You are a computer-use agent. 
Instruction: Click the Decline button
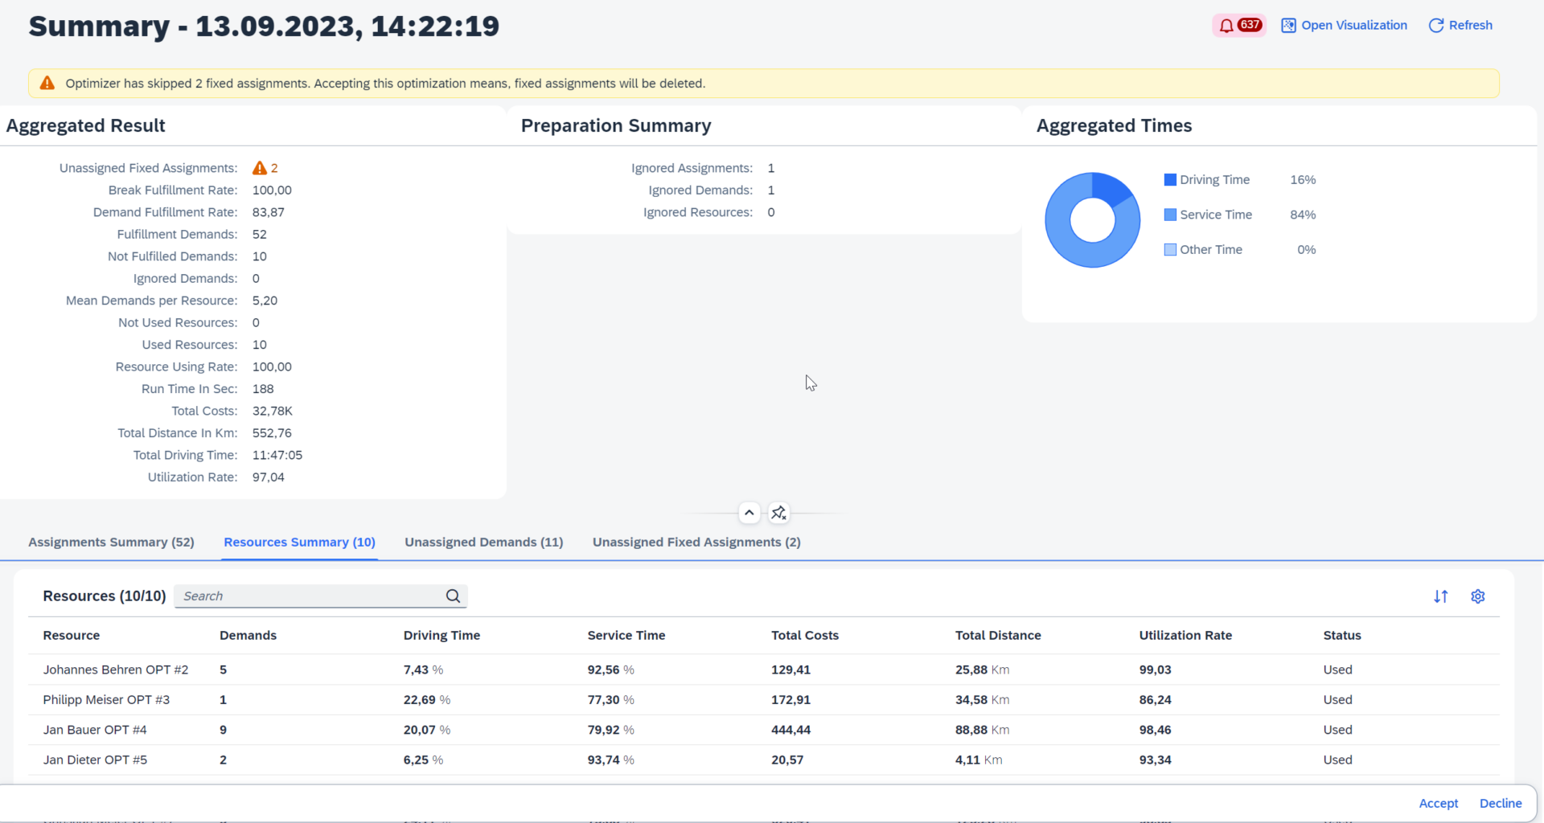click(x=1501, y=803)
